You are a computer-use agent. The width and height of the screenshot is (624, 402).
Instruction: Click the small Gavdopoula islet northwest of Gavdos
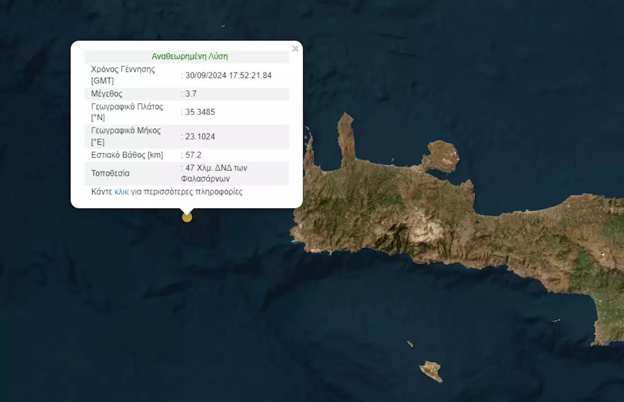410,344
